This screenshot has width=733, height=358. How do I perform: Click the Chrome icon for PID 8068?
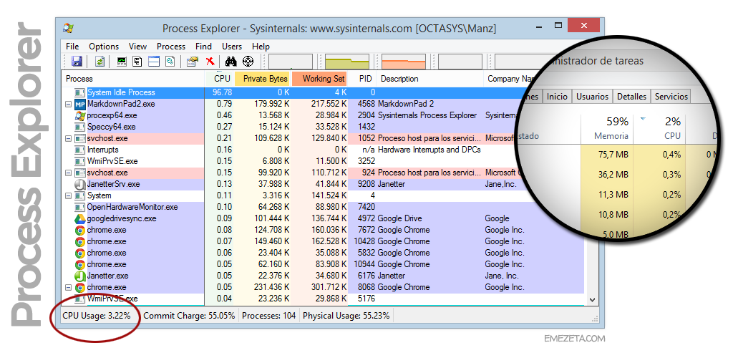click(x=80, y=287)
